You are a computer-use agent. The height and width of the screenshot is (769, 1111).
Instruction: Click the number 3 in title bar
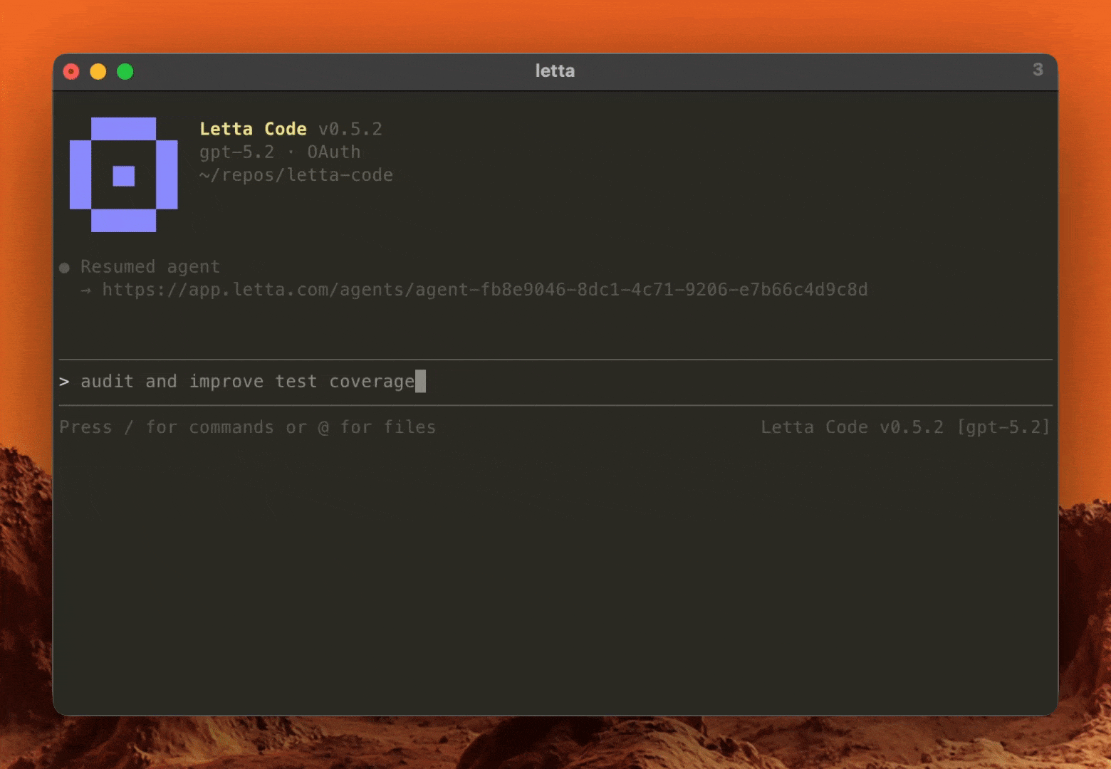pyautogui.click(x=1038, y=70)
